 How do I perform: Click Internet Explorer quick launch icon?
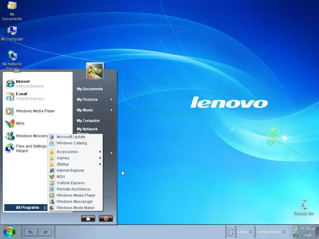(45, 232)
